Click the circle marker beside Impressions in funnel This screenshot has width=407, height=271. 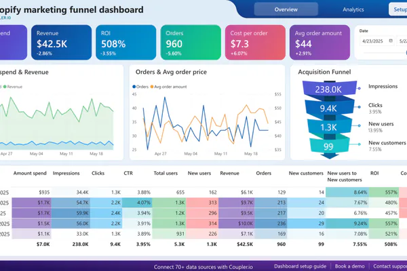pos(360,89)
